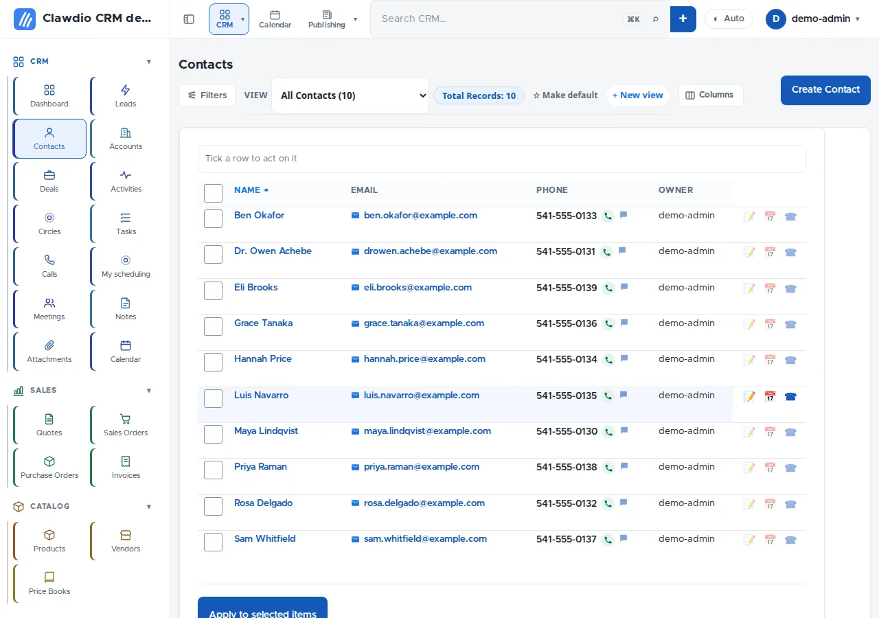
Task: Click the search magnifier icon in search bar
Action: 655,19
